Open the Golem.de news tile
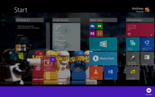This screenshot has height=97, width=155. 29,30
